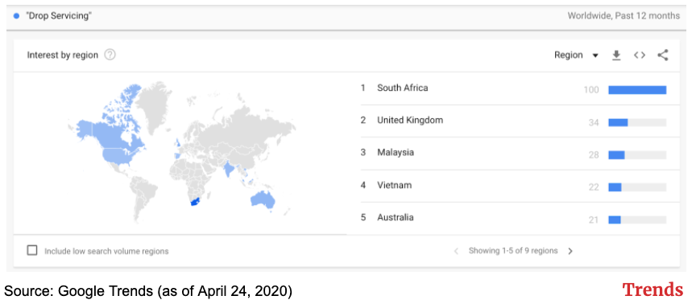The width and height of the screenshot is (696, 304).
Task: Download the interest by region data
Action: 616,55
